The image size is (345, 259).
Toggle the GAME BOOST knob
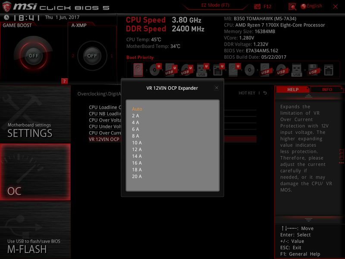(x=34, y=56)
